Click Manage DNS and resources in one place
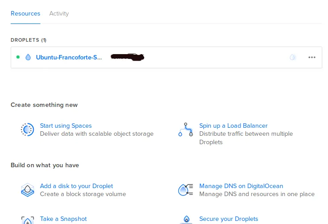Screen dimensions: 328x224 click(x=257, y=194)
